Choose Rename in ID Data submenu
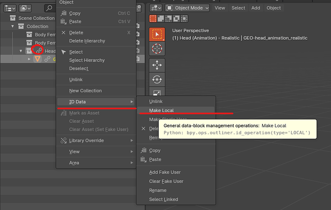331x210 pixels. click(176, 190)
